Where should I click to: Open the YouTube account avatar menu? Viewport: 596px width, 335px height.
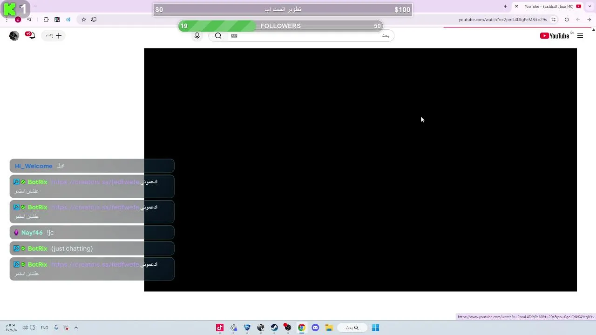coord(14,36)
